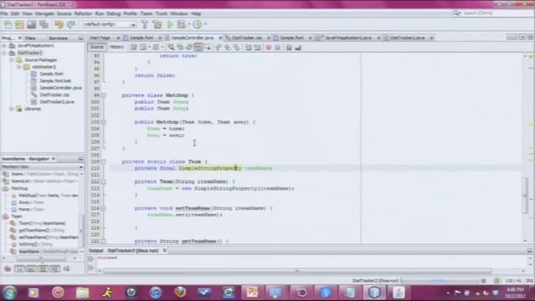Toggle the first Navigator filter button
The height and width of the screenshot is (301, 535).
[19, 269]
